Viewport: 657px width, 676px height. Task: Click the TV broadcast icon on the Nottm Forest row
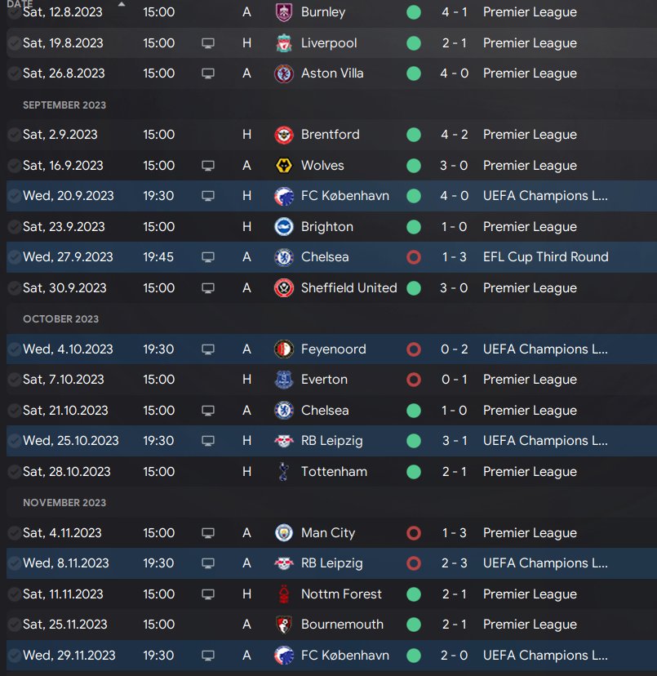pyautogui.click(x=208, y=594)
